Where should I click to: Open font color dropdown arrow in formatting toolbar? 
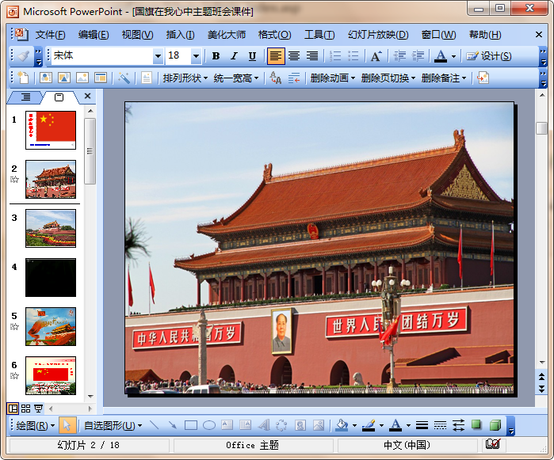click(x=453, y=56)
